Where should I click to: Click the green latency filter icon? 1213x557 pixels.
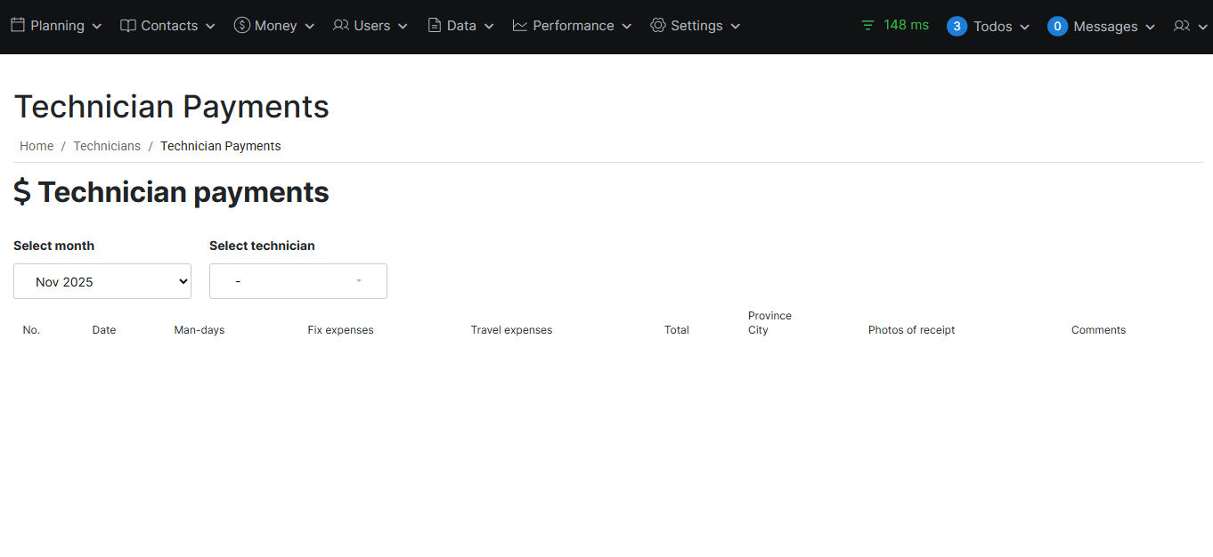tap(867, 26)
